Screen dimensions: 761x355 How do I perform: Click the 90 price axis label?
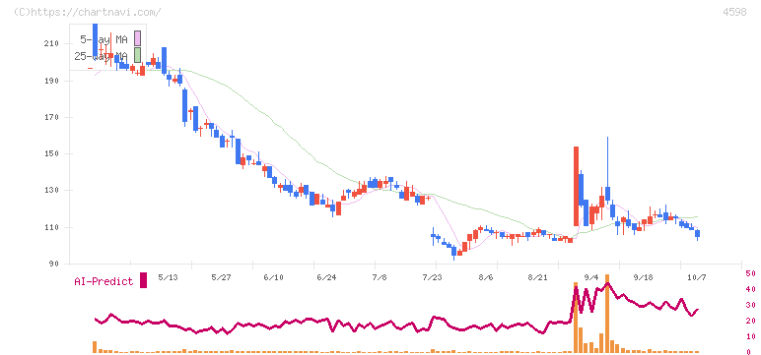click(53, 265)
